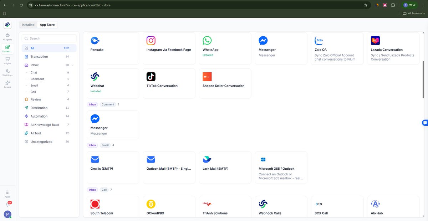428x221 pixels.
Task: Open the Cowork sidebar icon
Action: [x=7, y=84]
